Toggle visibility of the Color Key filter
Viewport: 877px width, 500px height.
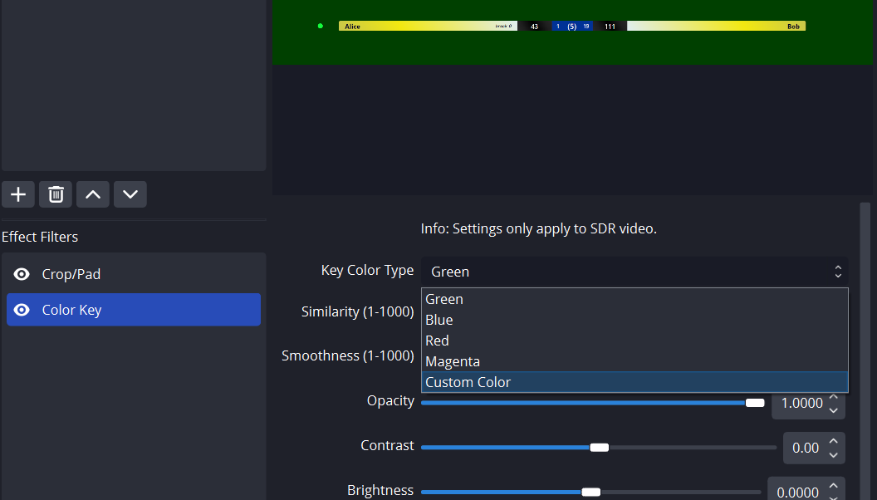(22, 310)
